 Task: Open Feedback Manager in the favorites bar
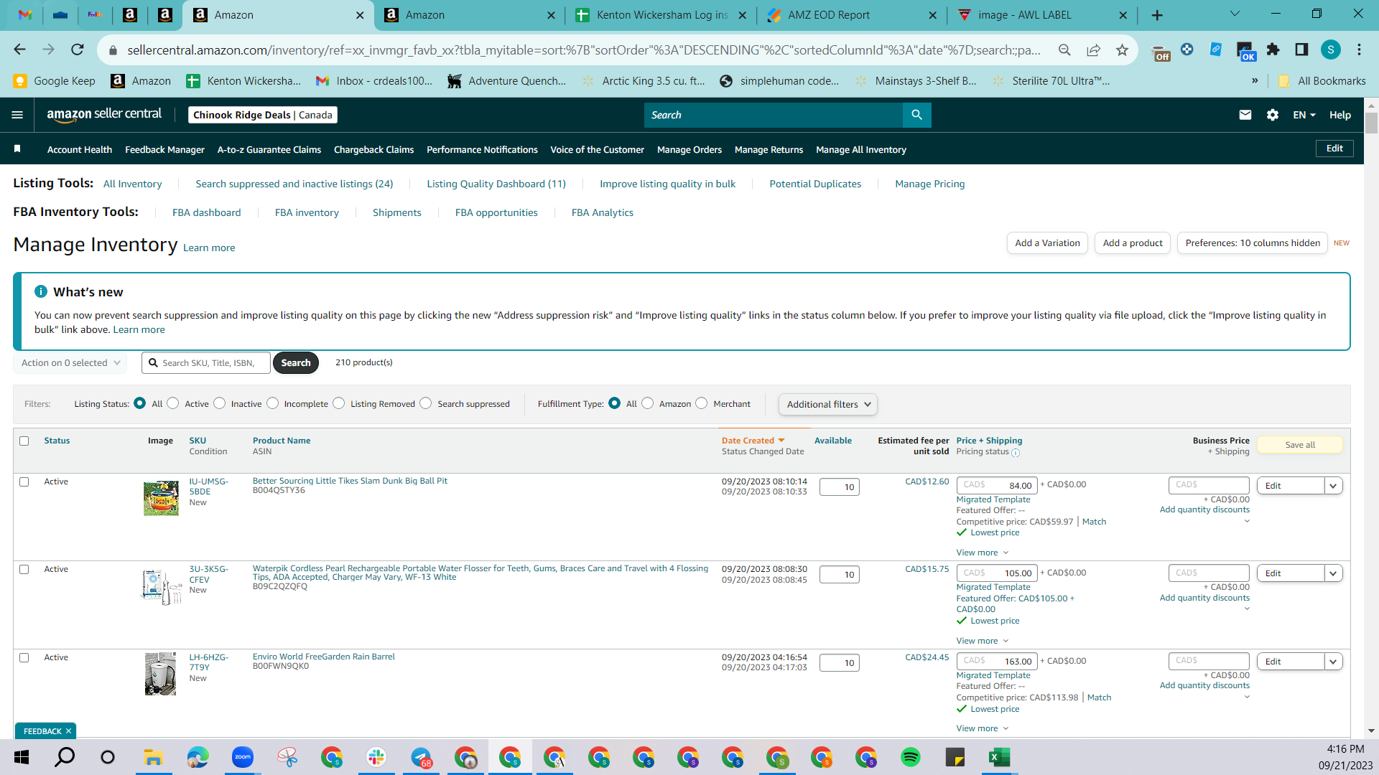[x=164, y=149]
